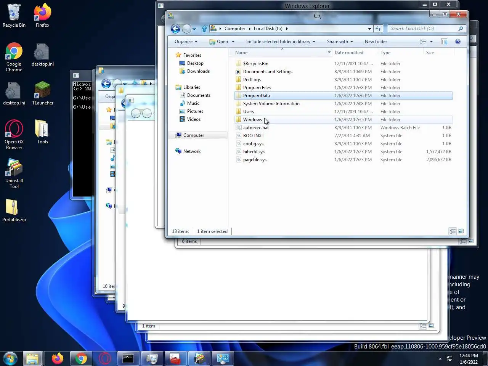Click the Open toolbar button
This screenshot has width=488, height=366.
(x=218, y=42)
